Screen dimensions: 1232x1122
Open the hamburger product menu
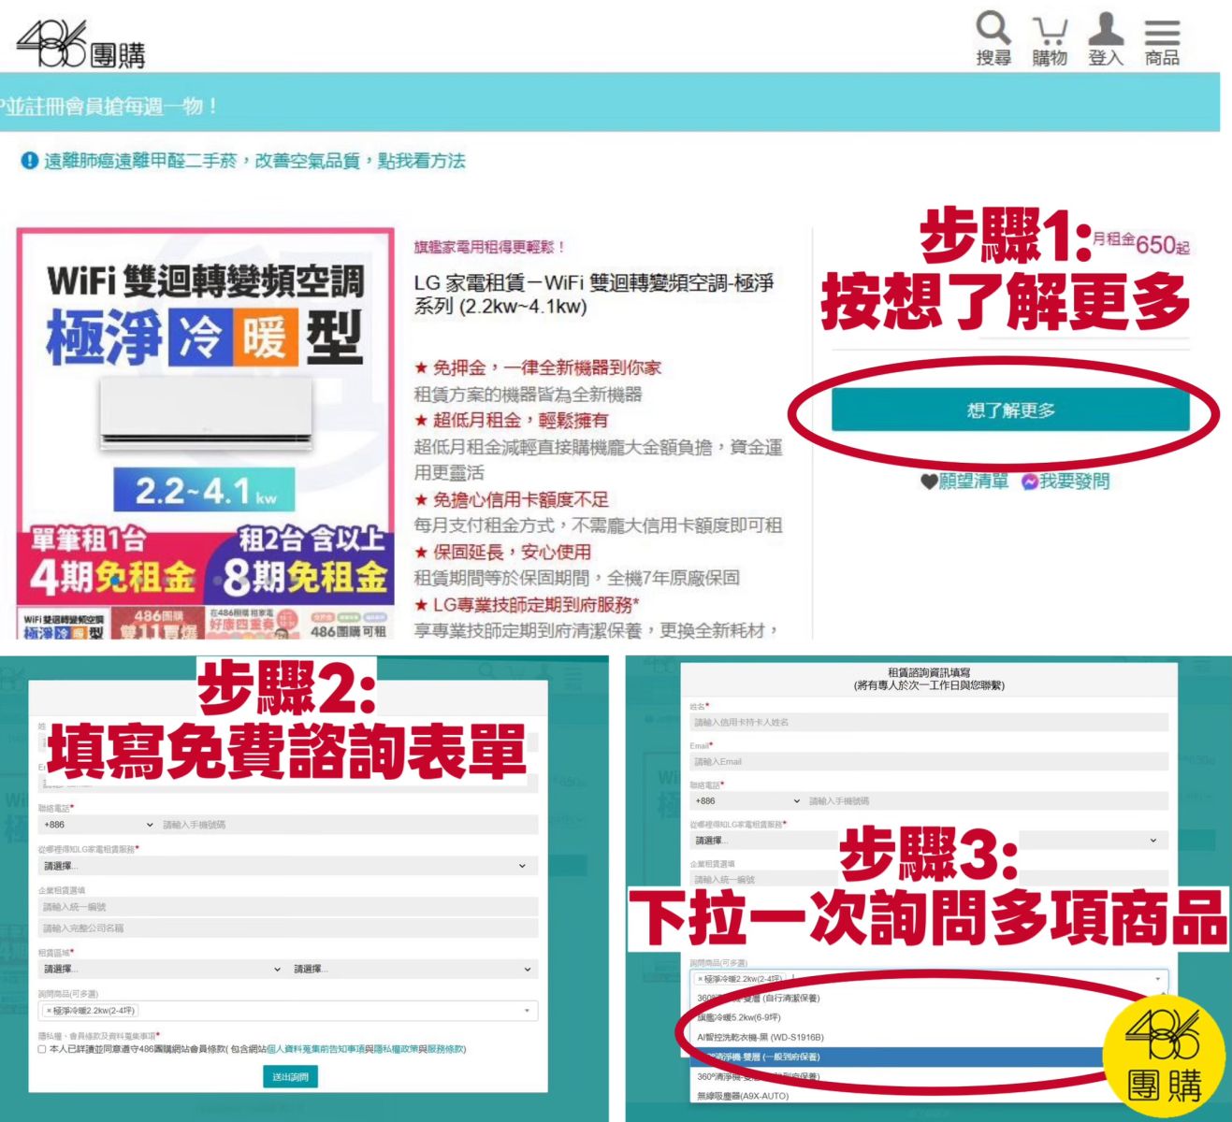point(1162,32)
